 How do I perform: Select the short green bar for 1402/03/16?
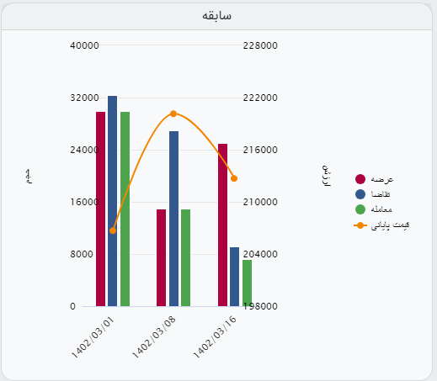click(247, 283)
